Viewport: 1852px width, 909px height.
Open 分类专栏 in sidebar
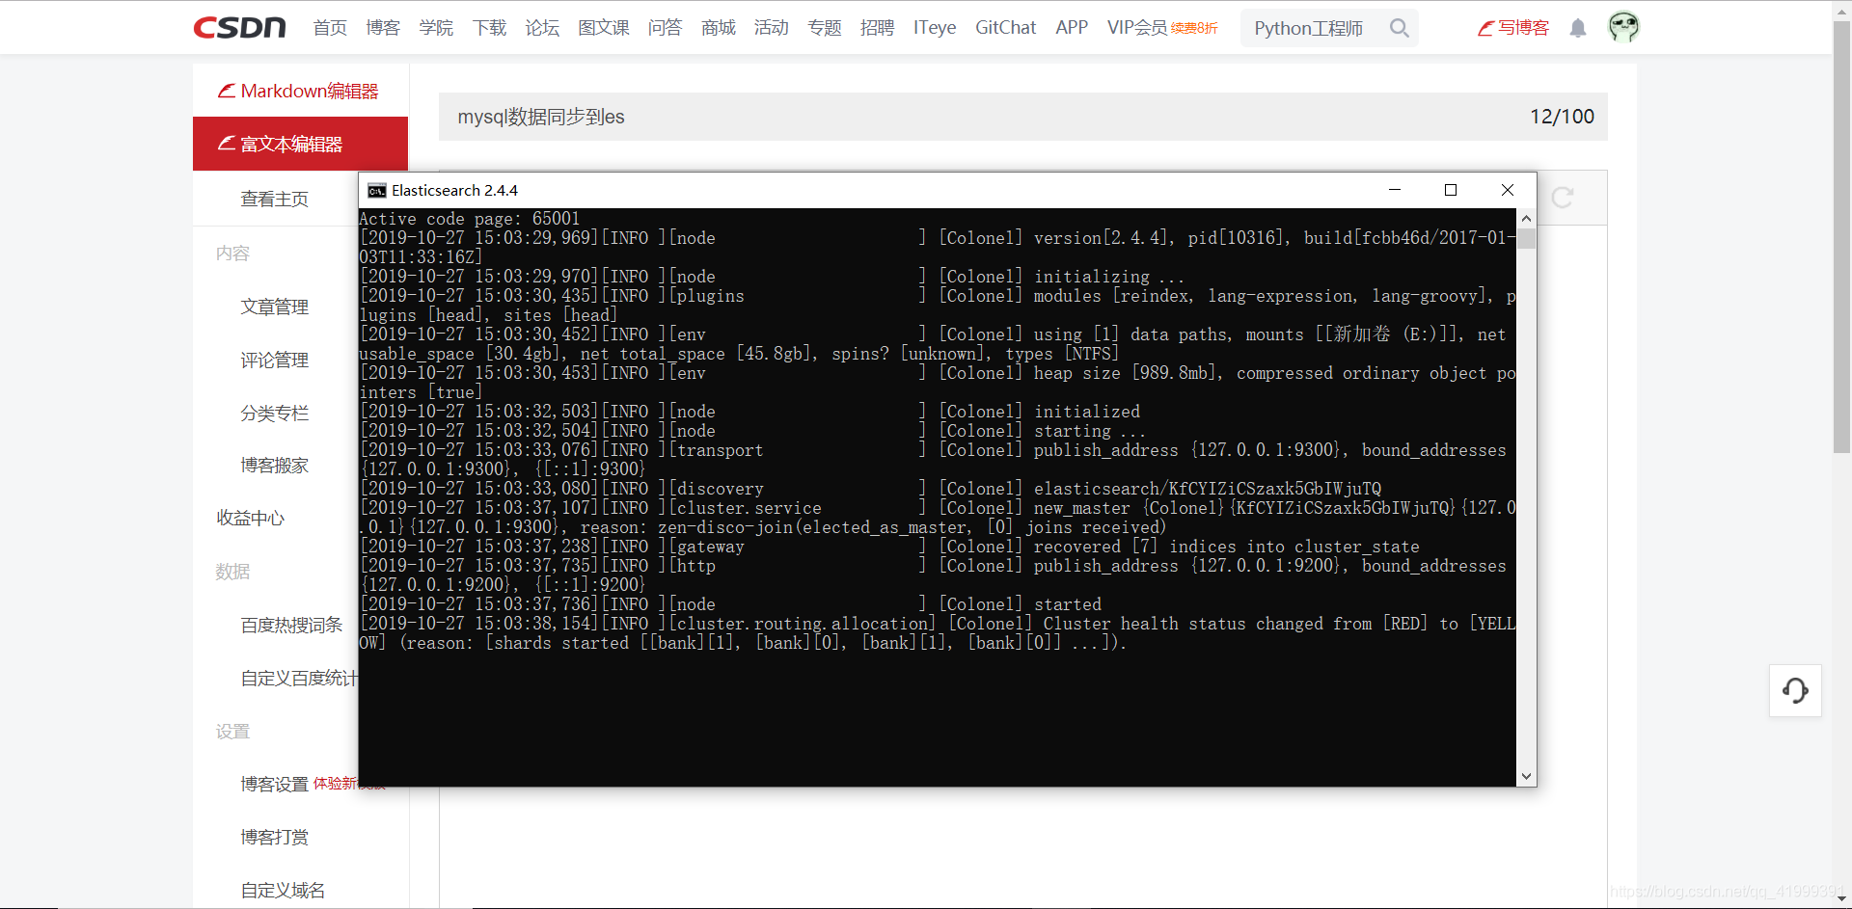tap(275, 413)
